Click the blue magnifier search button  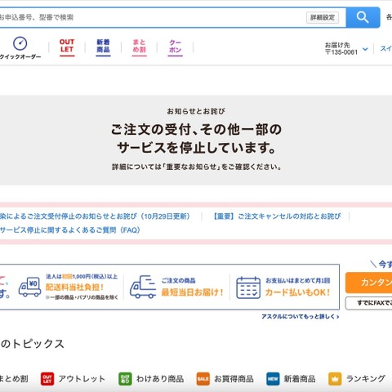[363, 17]
